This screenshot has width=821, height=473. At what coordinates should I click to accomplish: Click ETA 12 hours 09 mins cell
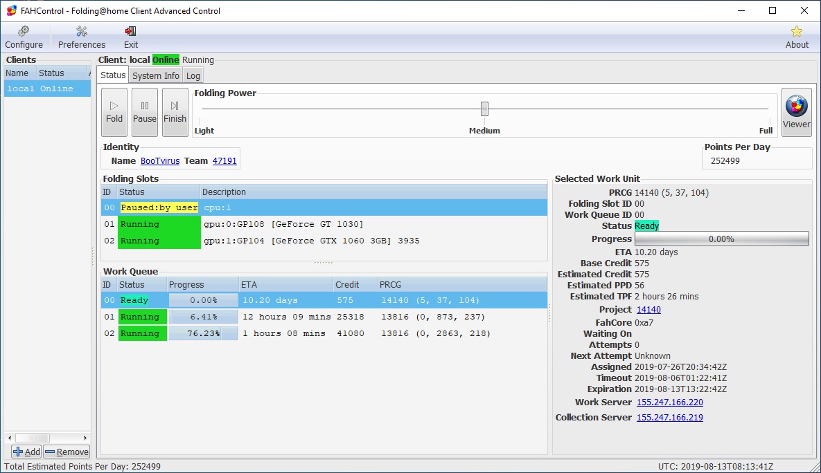pyautogui.click(x=286, y=317)
